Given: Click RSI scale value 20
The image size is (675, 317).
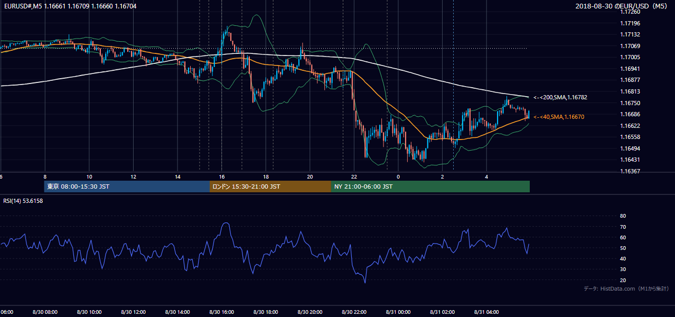Looking at the screenshot, I should coord(623,280).
